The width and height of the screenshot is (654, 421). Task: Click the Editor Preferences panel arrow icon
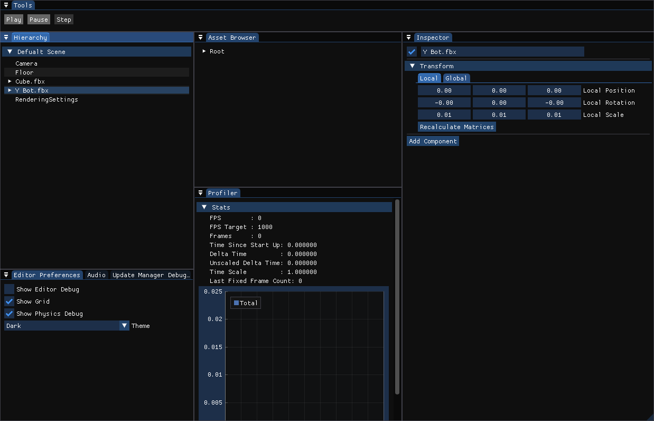[x=6, y=275]
